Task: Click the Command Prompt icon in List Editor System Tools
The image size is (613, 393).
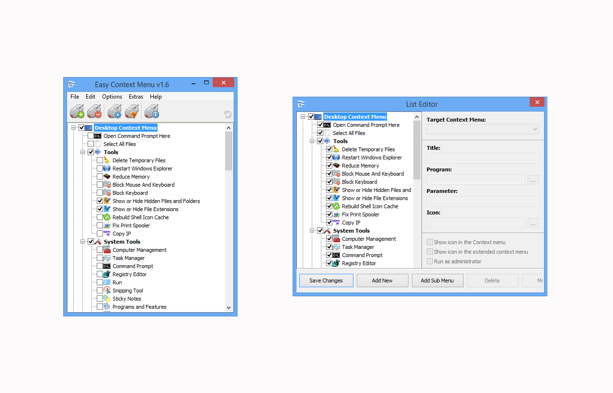Action: [x=336, y=255]
